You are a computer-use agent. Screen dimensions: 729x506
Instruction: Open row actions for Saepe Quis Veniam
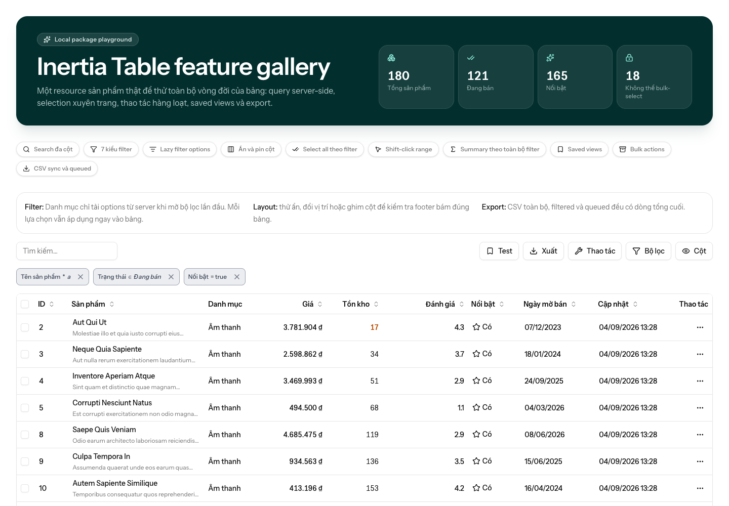click(700, 435)
